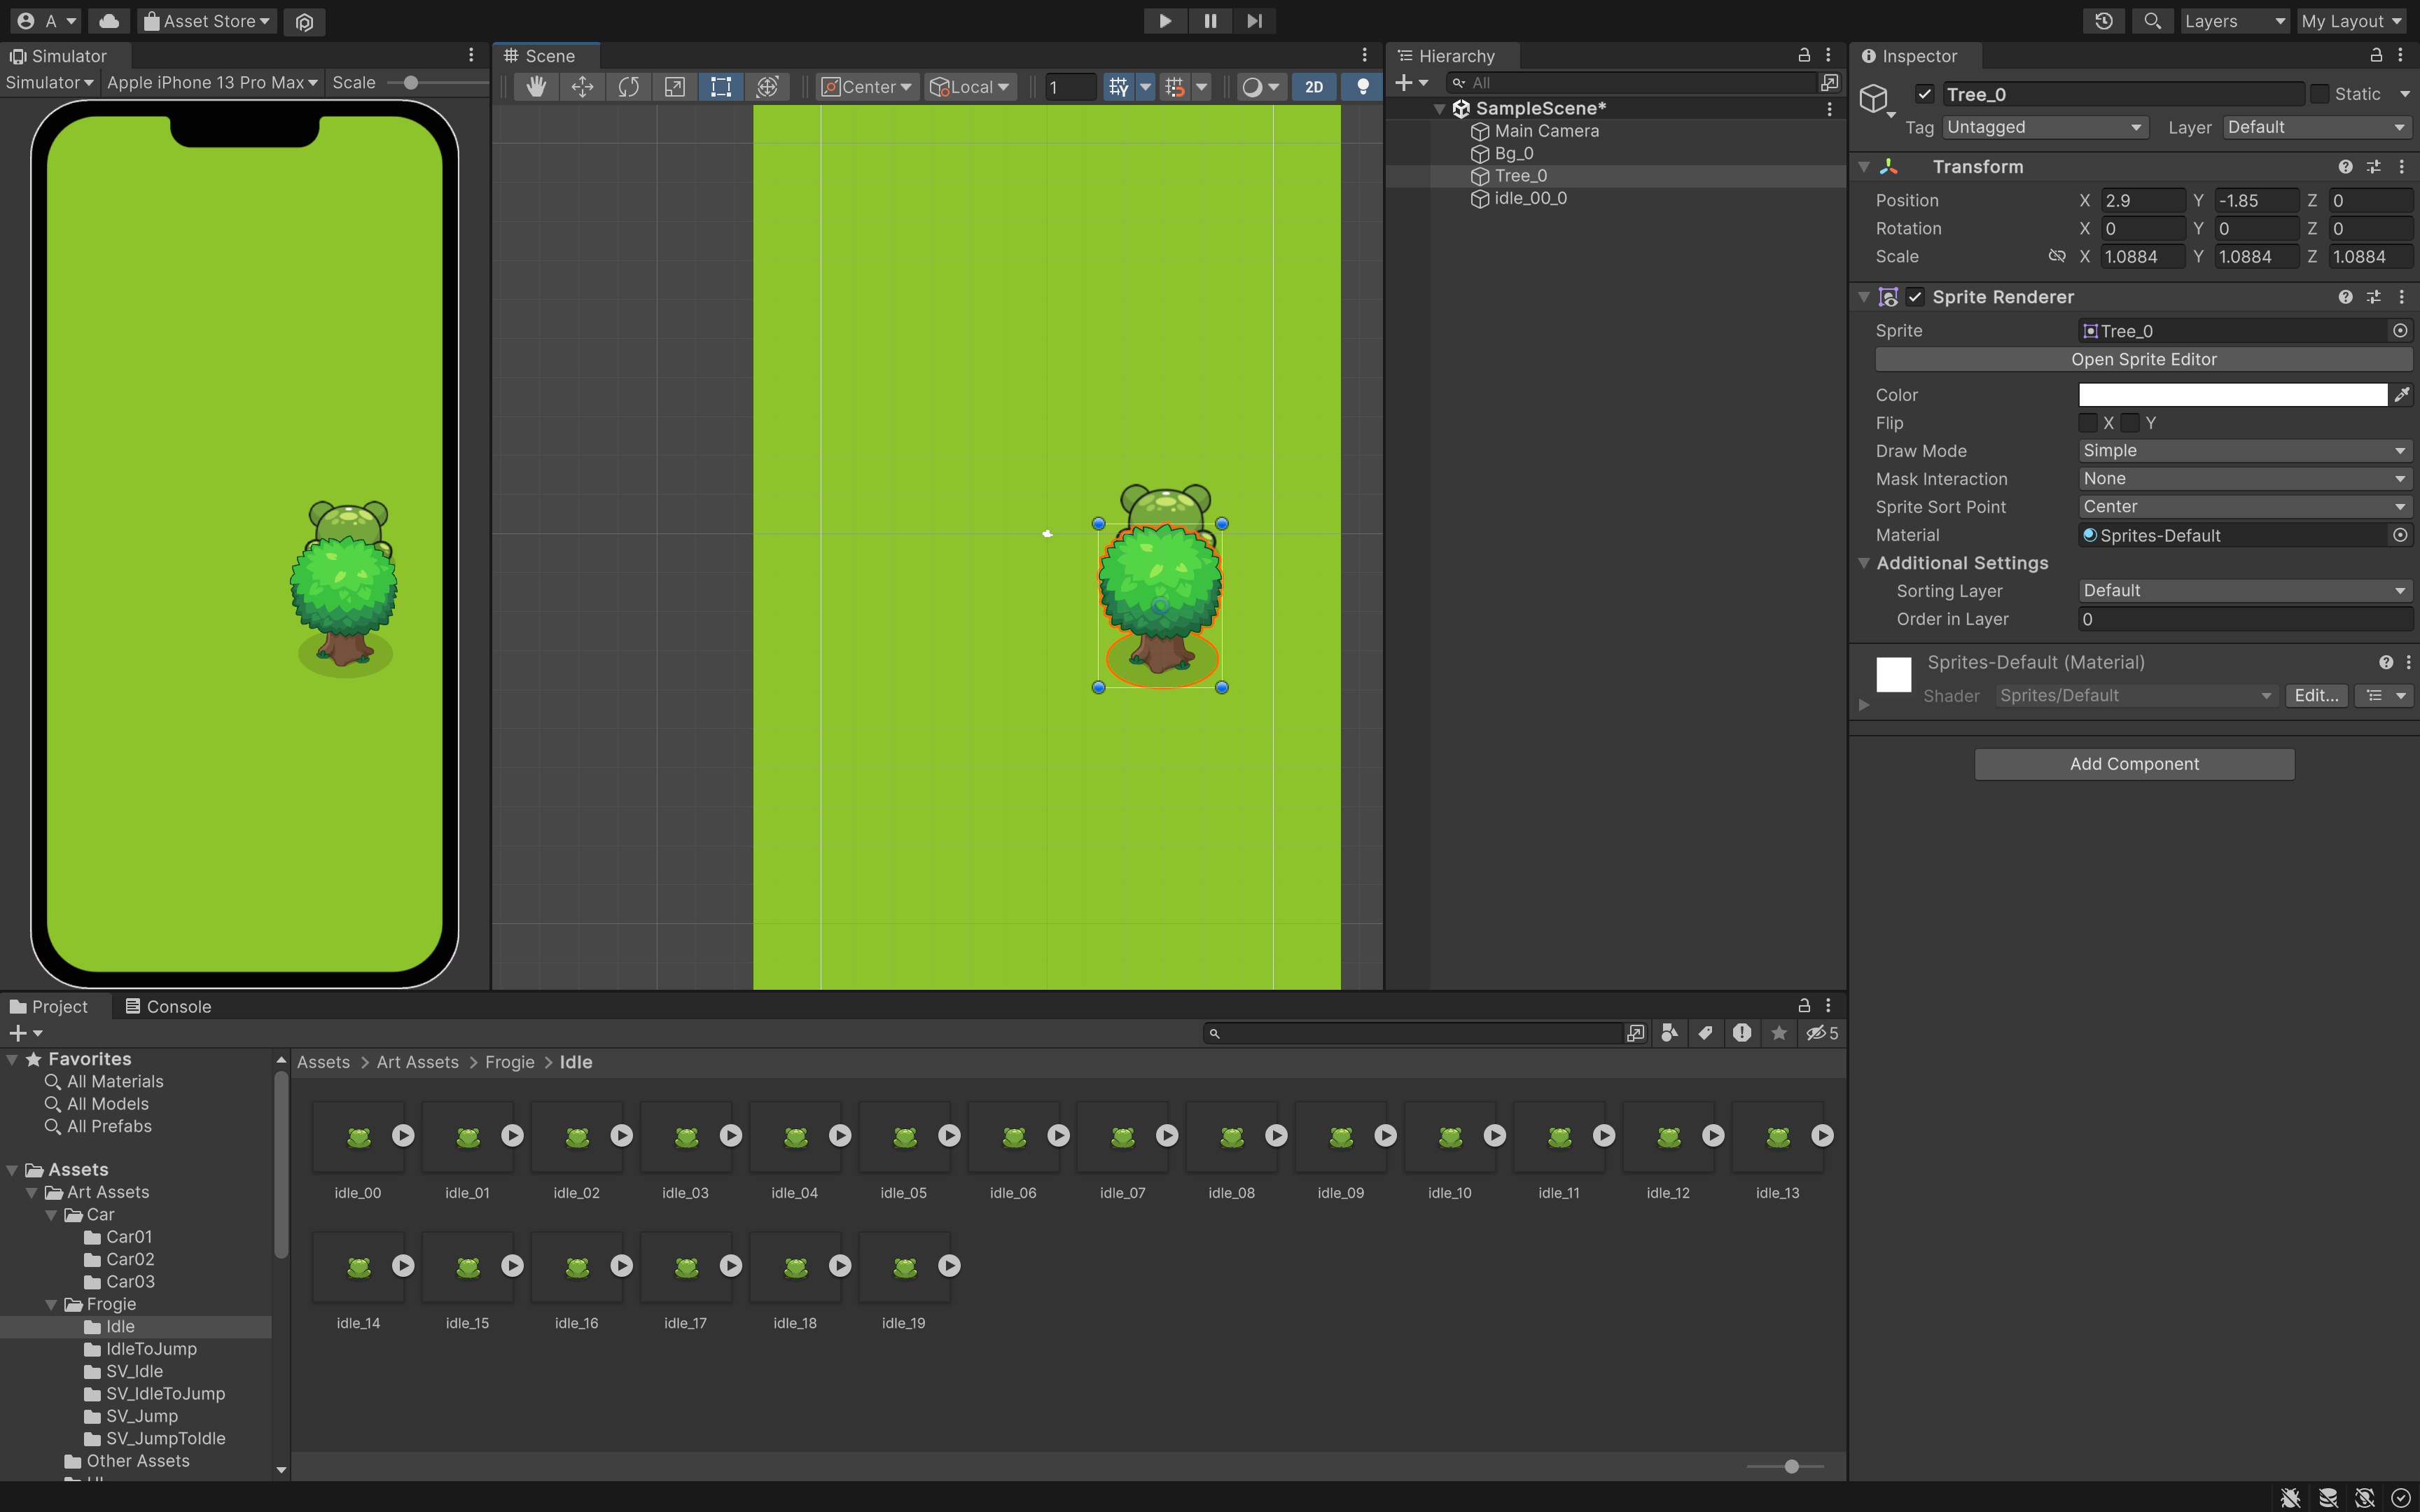Open cloud services icon in top bar

point(109,21)
